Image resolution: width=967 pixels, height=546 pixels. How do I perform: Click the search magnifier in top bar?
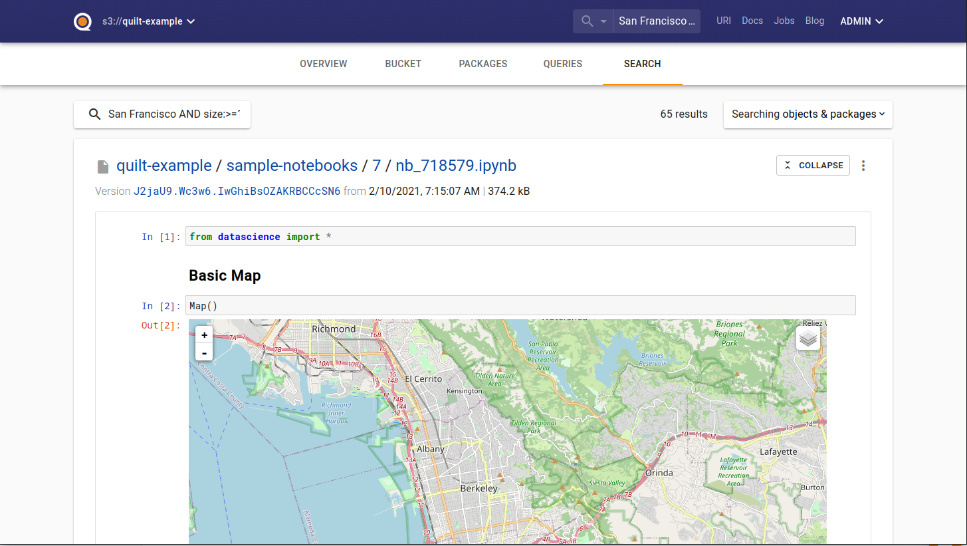tap(587, 21)
